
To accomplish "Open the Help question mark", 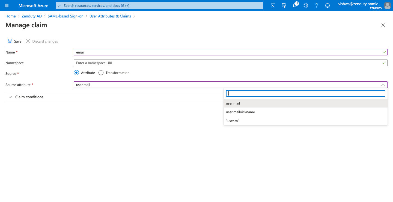I will (x=317, y=5).
